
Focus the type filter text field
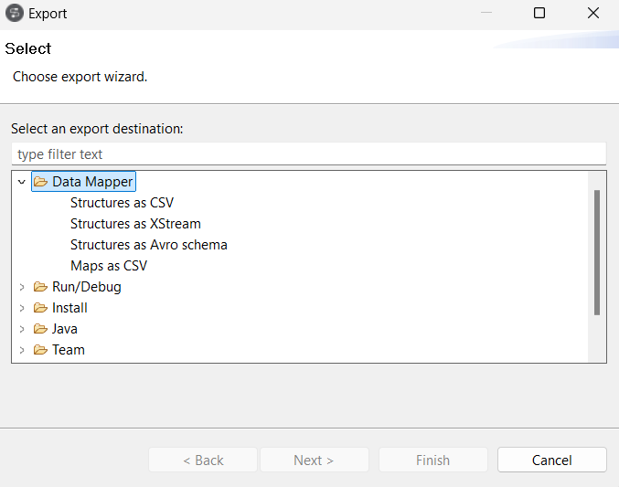(308, 154)
